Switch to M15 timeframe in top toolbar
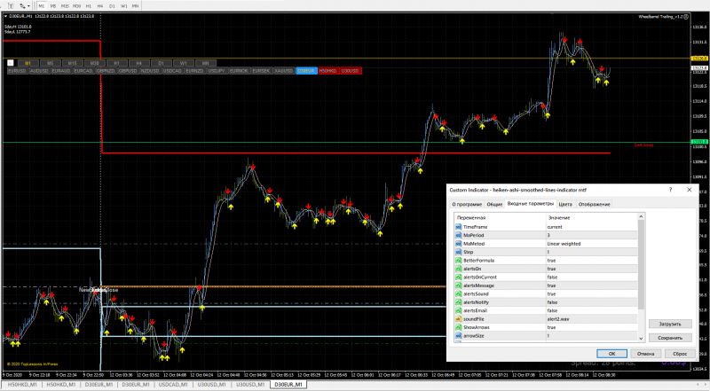This screenshot has width=710, height=391. [65, 6]
